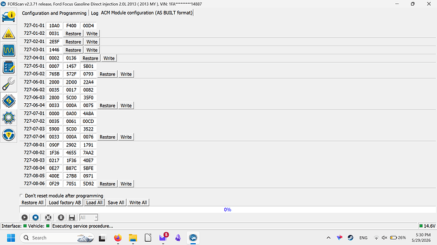Click the 5D92 field in row 727-08-06
Viewport: 437px width, 245px height.
[88, 184]
